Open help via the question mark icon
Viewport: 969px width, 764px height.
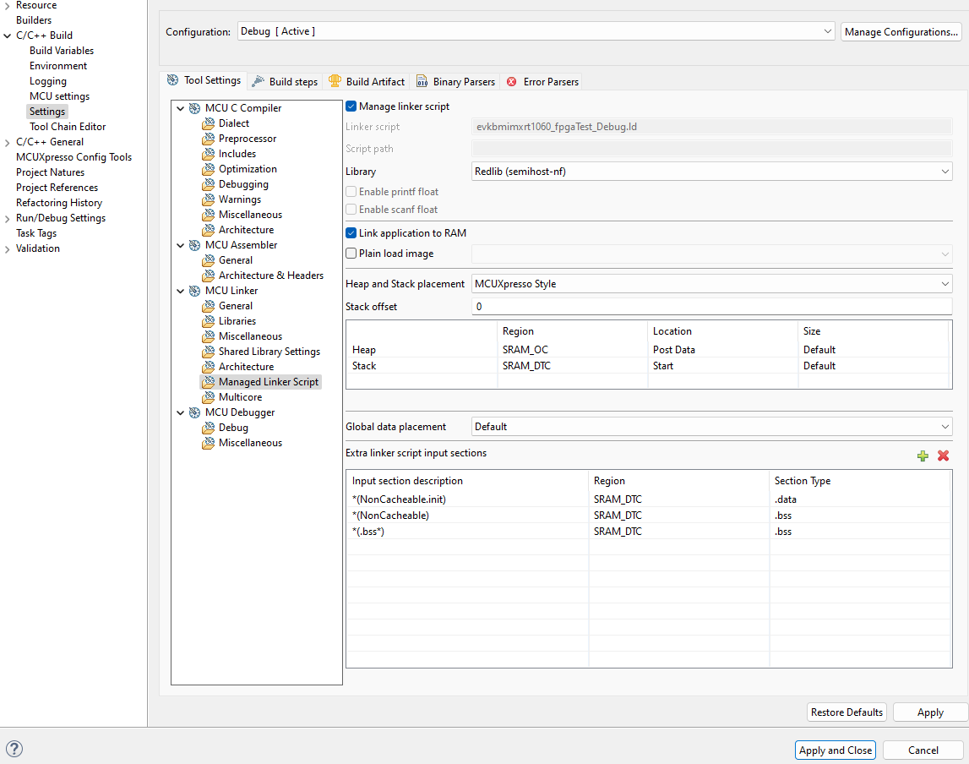[x=14, y=749]
